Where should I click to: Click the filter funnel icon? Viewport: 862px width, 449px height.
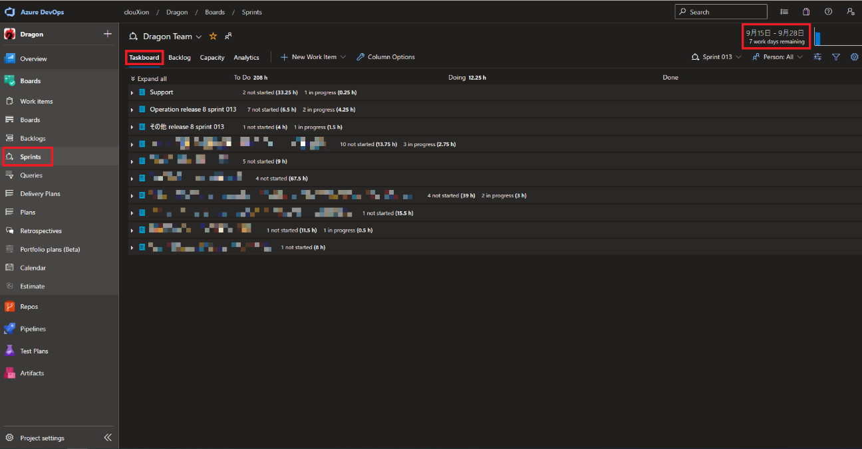pyautogui.click(x=836, y=57)
